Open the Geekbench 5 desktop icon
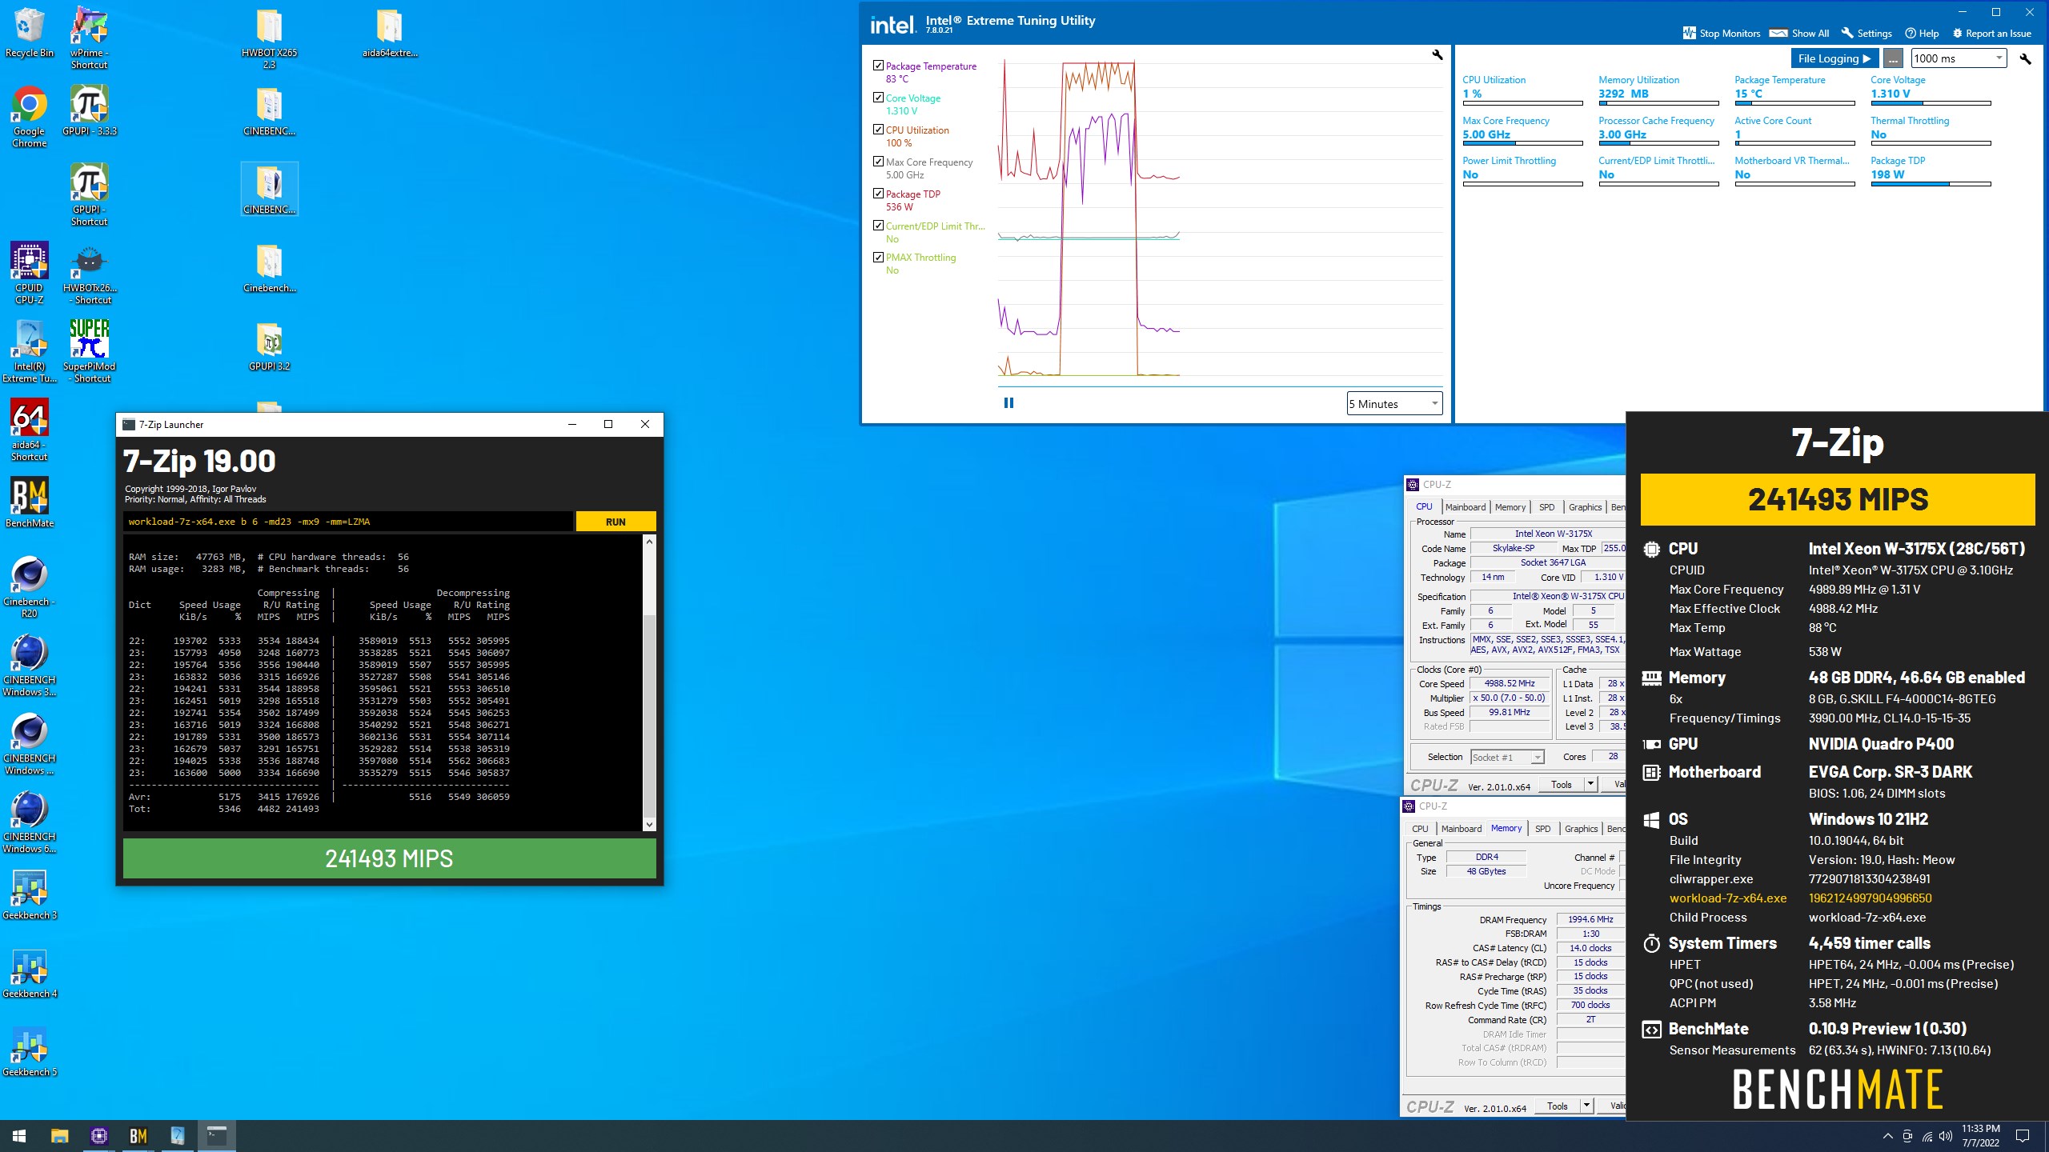 point(30,1051)
